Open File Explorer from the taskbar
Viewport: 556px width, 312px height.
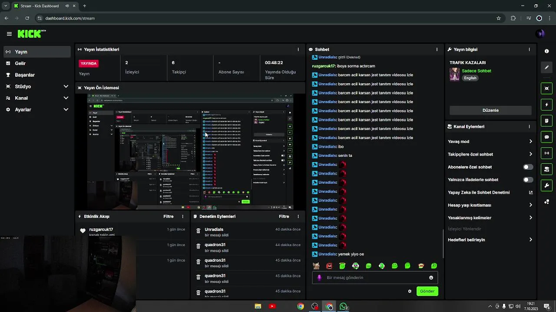click(x=258, y=306)
